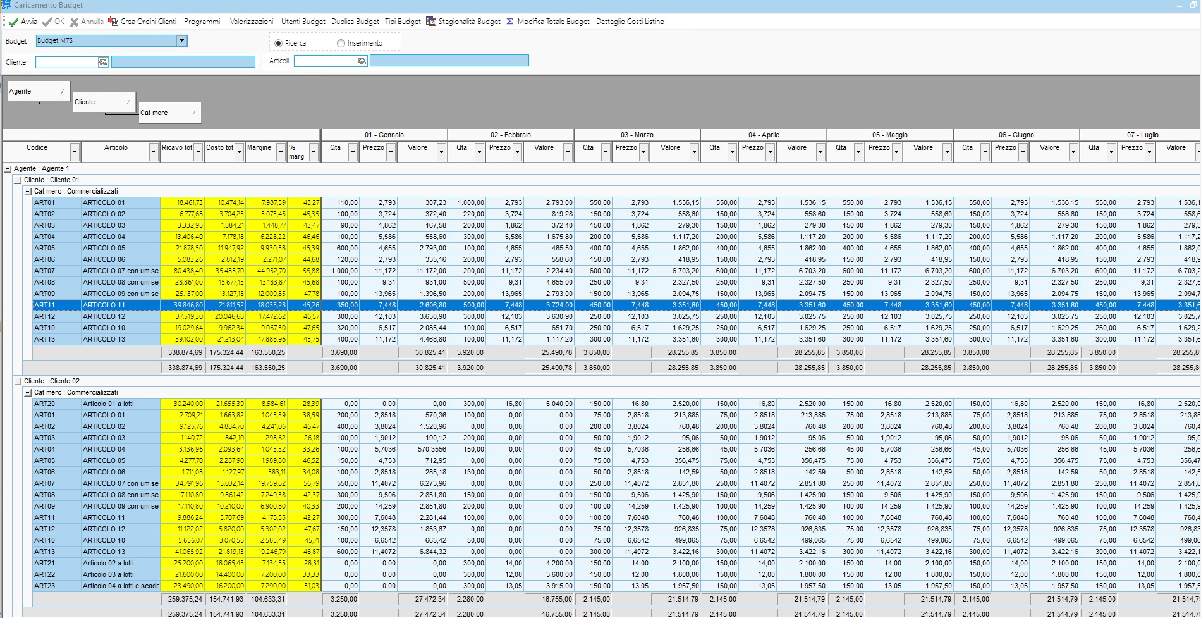This screenshot has width=1201, height=618.
Task: Open Febbraio Qta column filter dropdown
Action: [479, 152]
